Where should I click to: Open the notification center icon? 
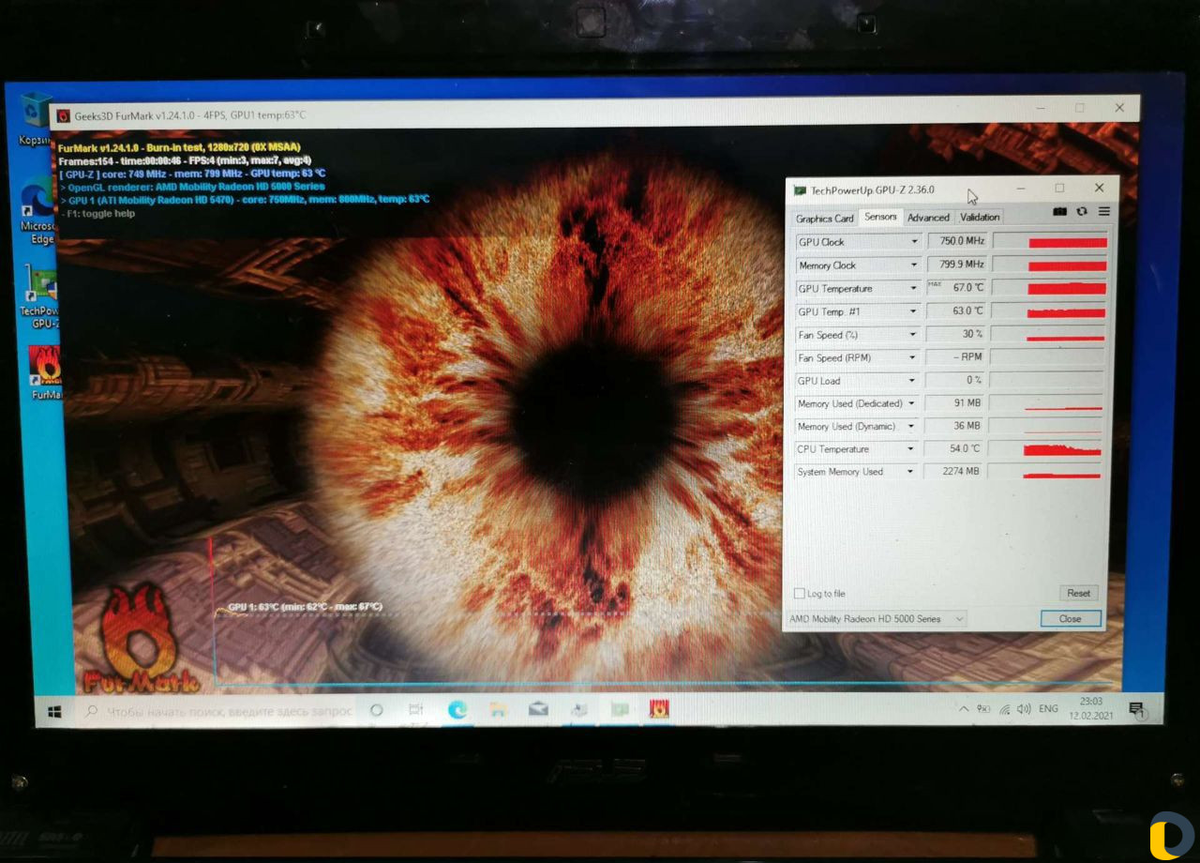coord(1136,710)
